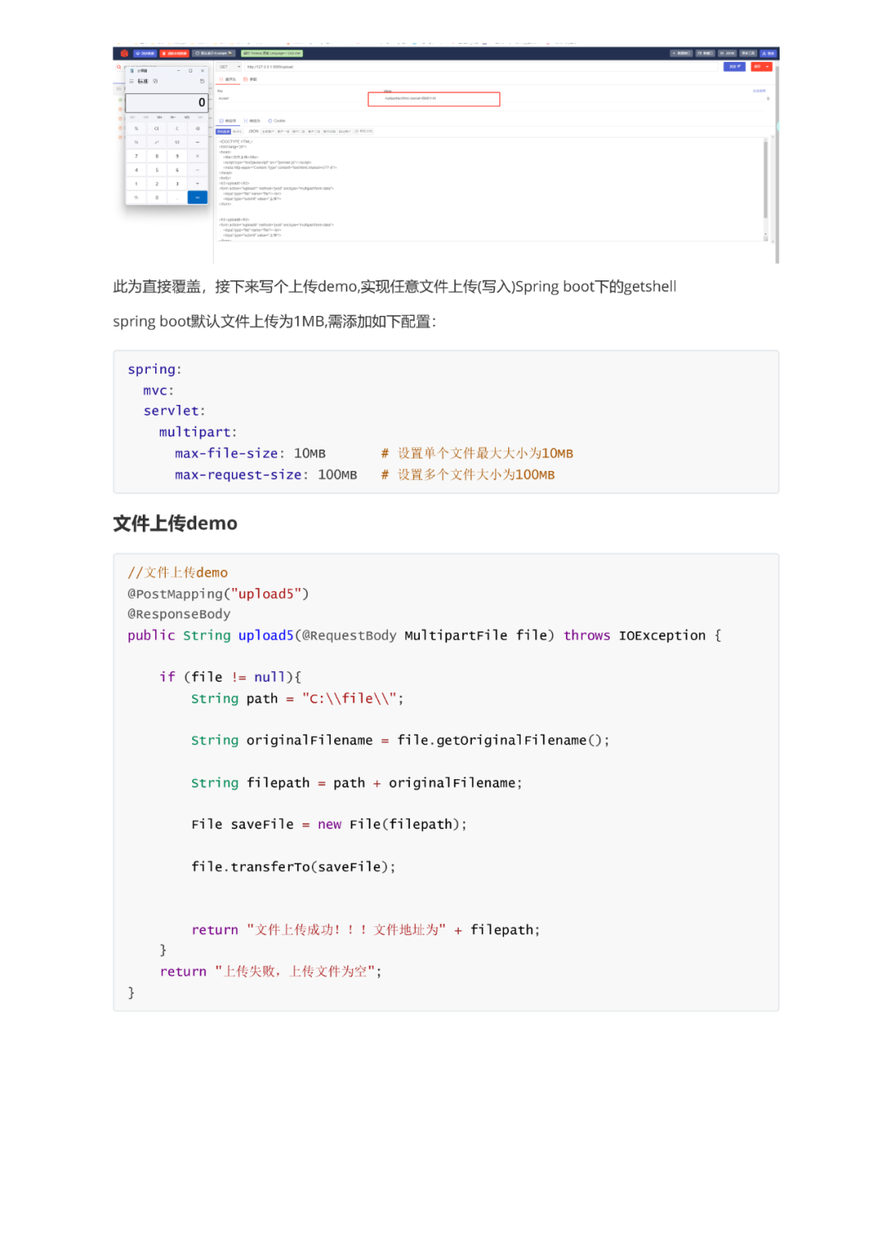Click the decimal point key on calculator
The image size is (891, 1260).
(177, 197)
